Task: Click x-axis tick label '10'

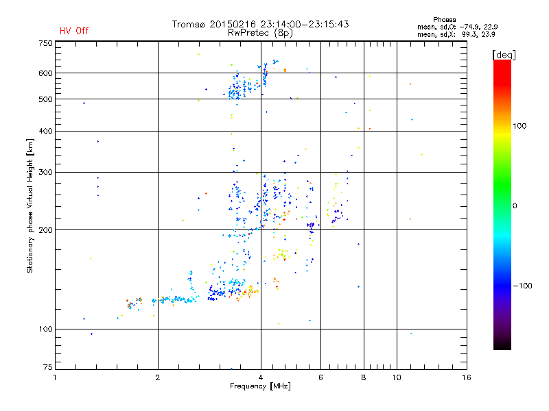Action: (397, 377)
